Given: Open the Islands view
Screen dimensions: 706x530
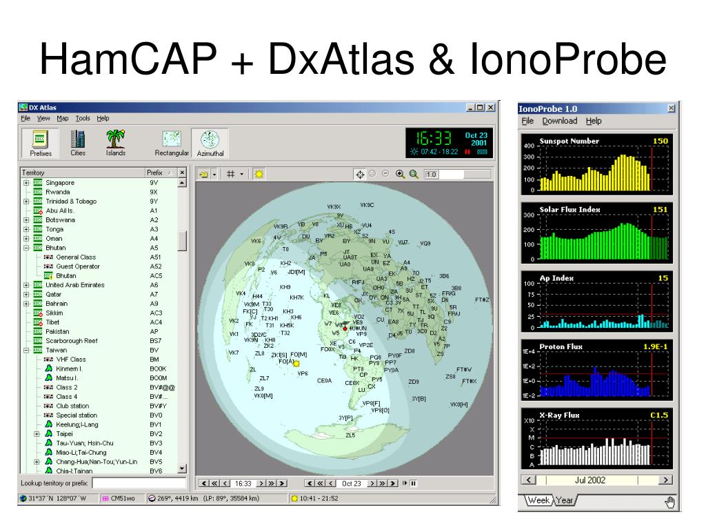Looking at the screenshot, I should [116, 143].
